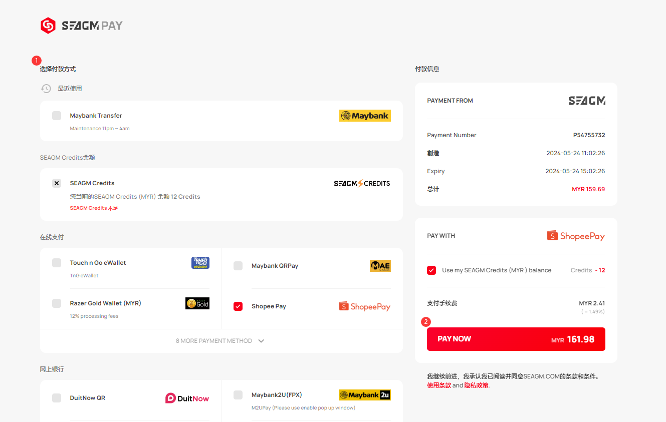The height and width of the screenshot is (422, 666).
Task: Click the recently used history icon
Action: click(x=46, y=89)
